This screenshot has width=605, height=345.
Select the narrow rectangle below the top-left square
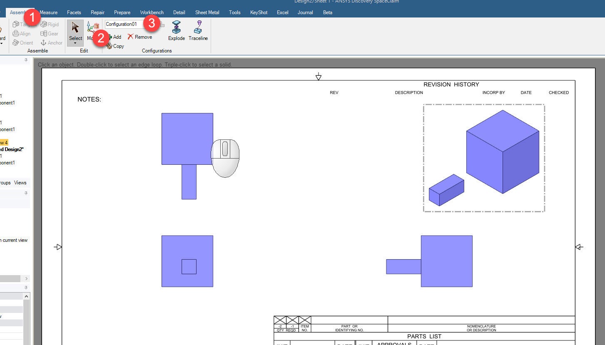click(189, 182)
